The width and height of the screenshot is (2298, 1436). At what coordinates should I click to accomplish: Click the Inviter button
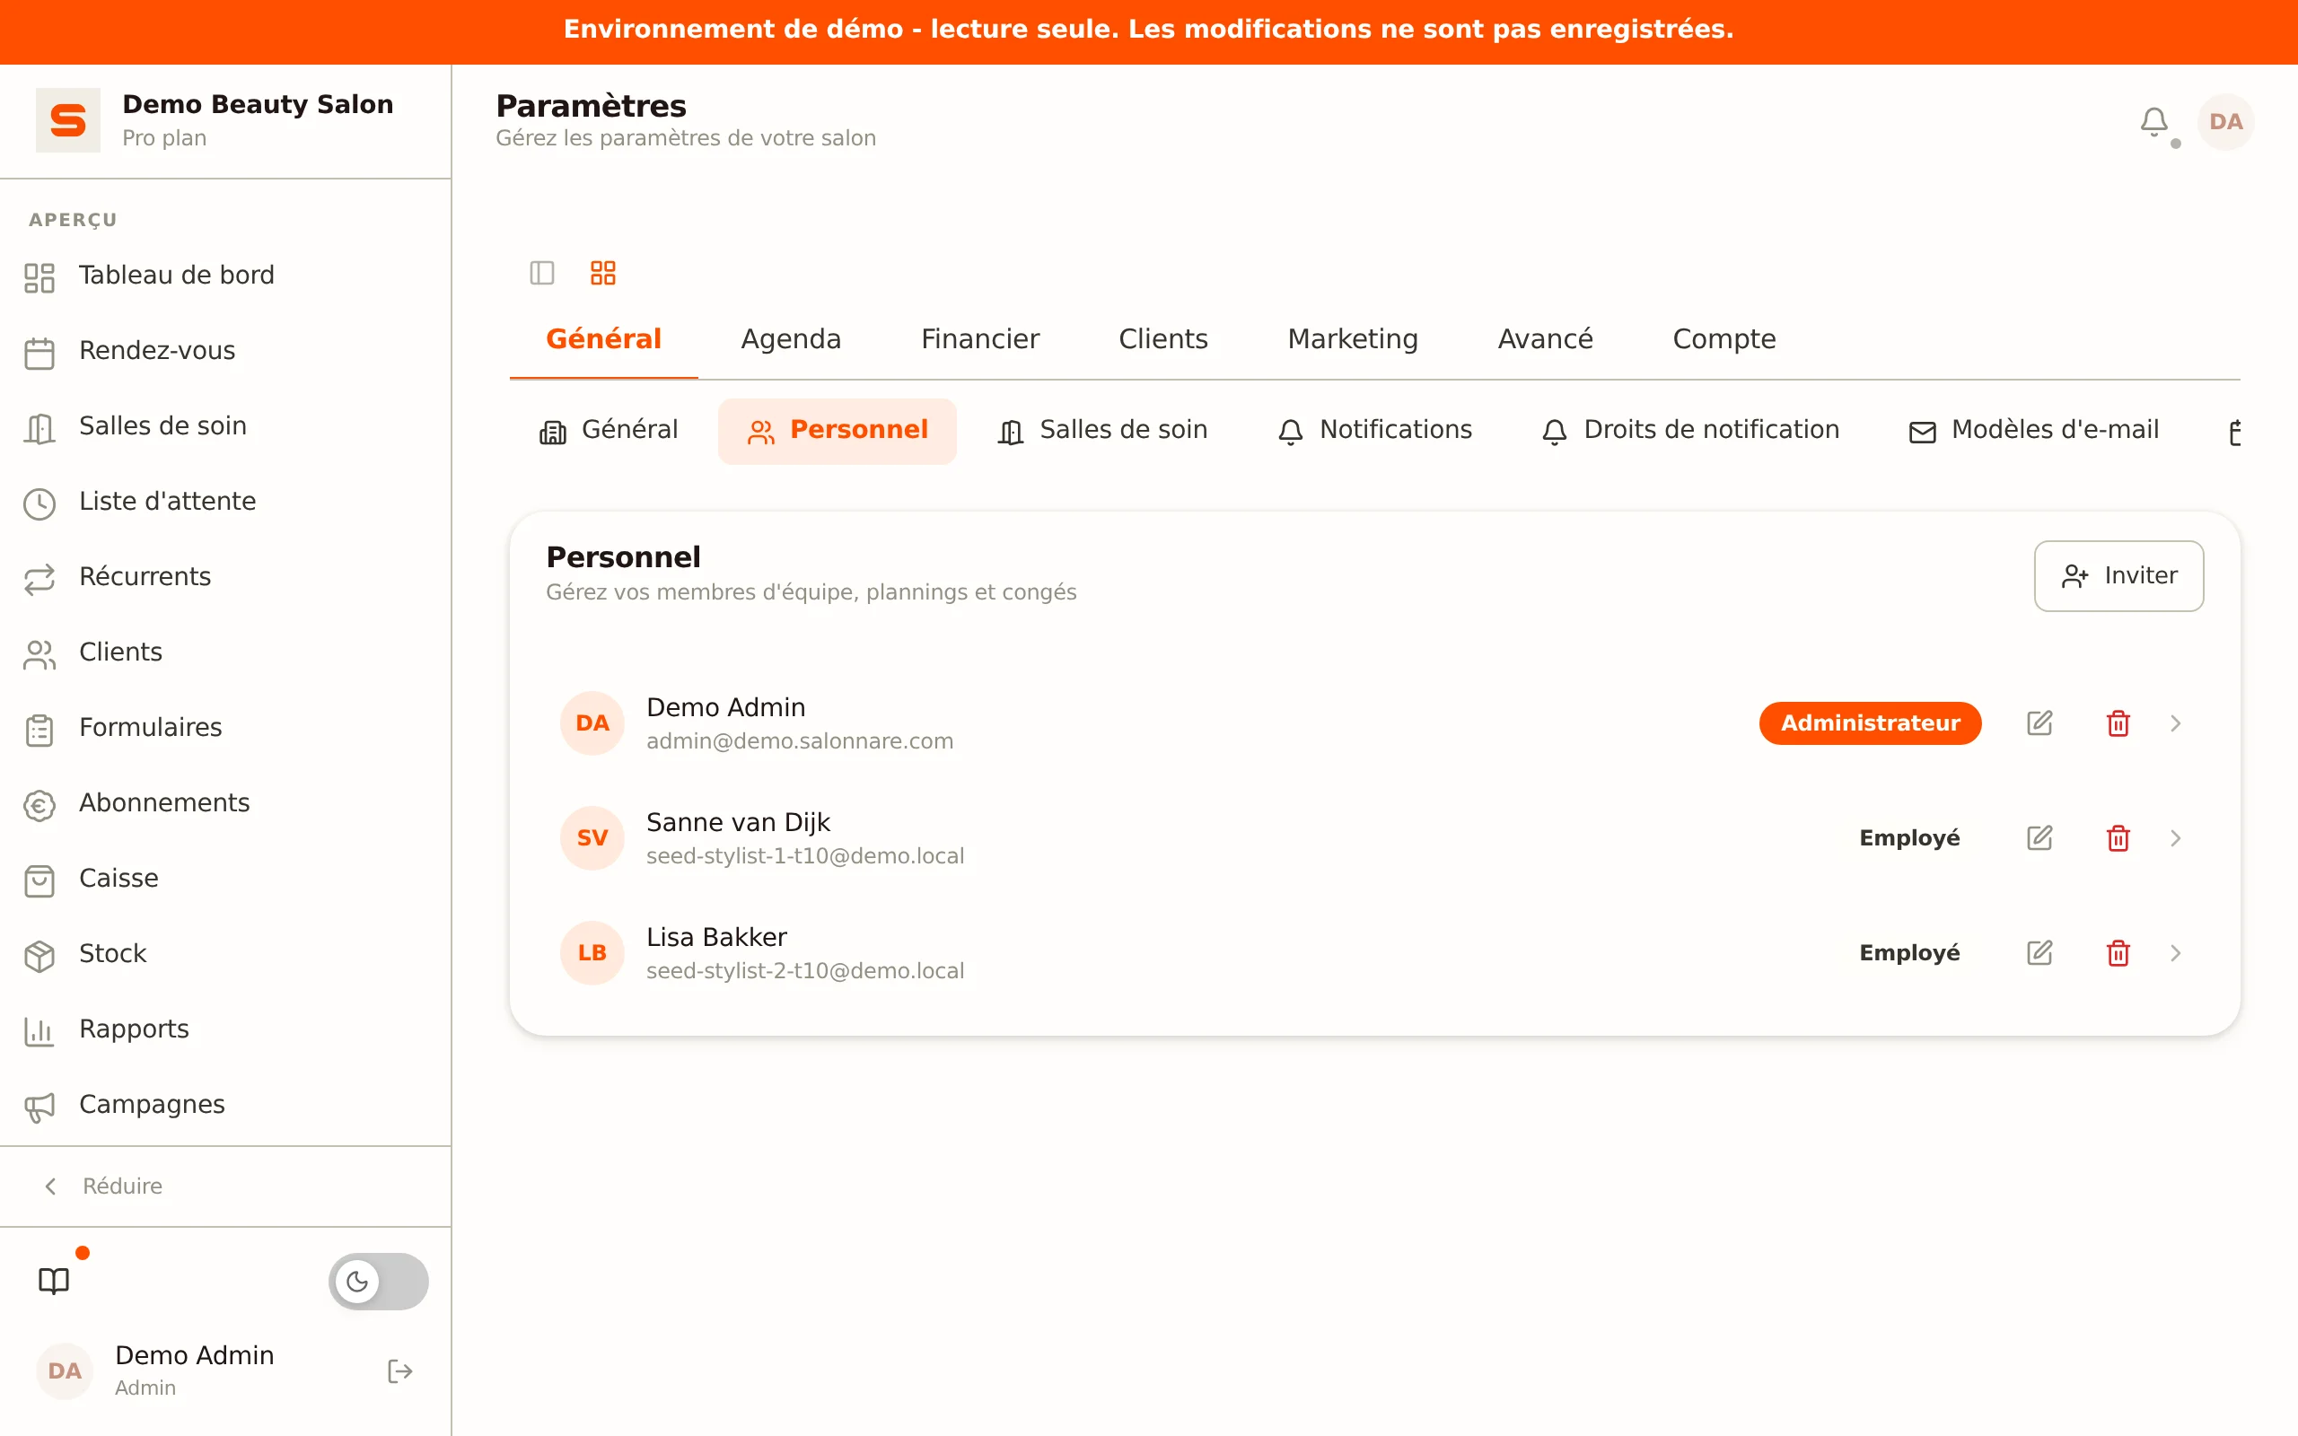[2118, 576]
